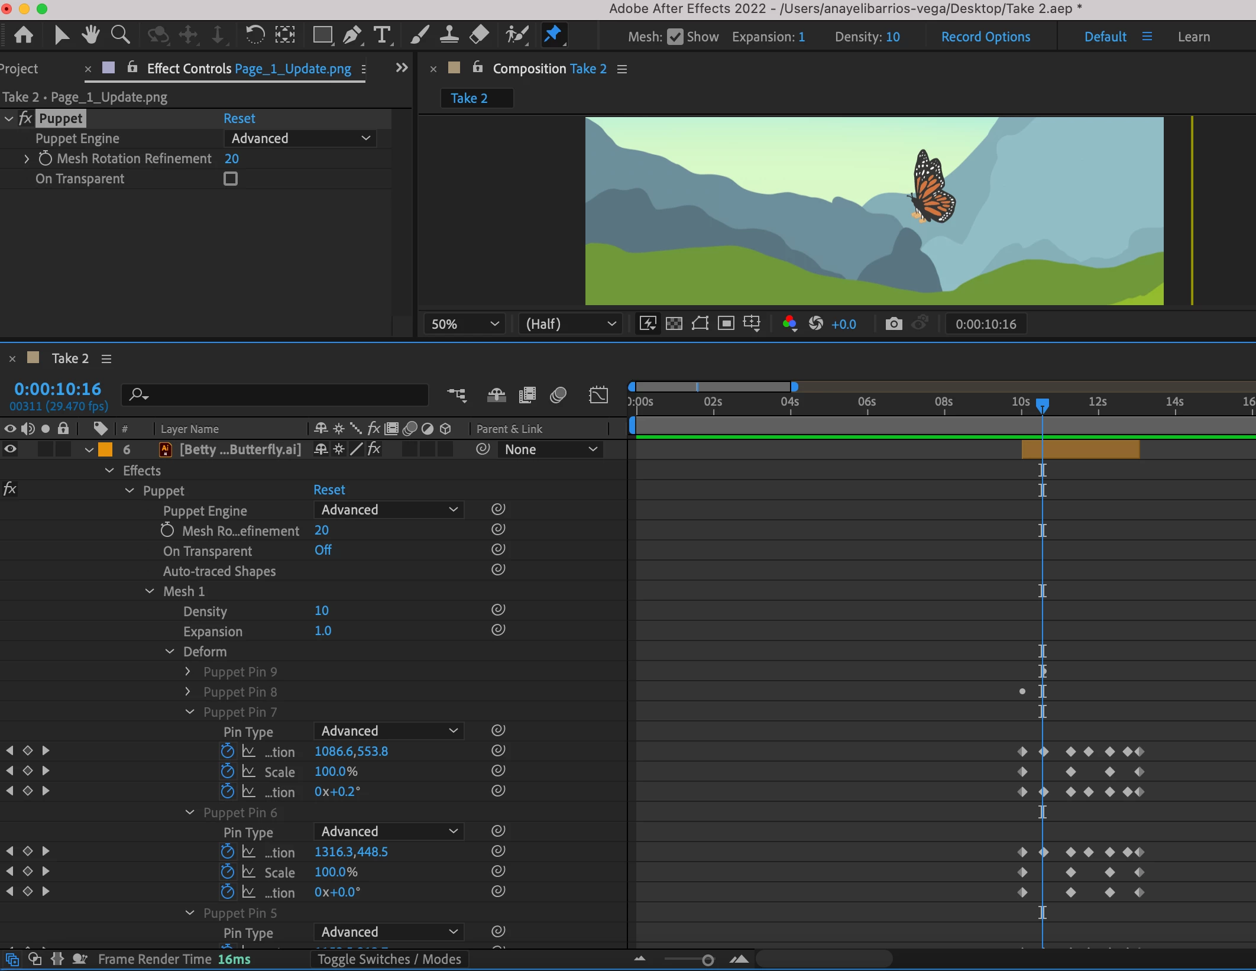Toggle transparency grid in composition viewer
Image resolution: width=1256 pixels, height=971 pixels.
tap(674, 323)
